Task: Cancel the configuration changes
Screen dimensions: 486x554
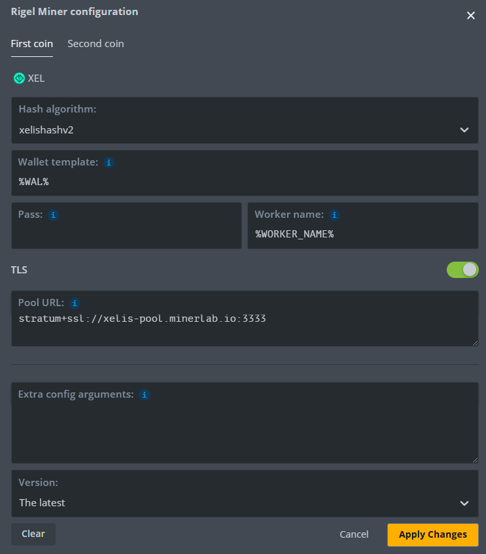Action: 354,534
